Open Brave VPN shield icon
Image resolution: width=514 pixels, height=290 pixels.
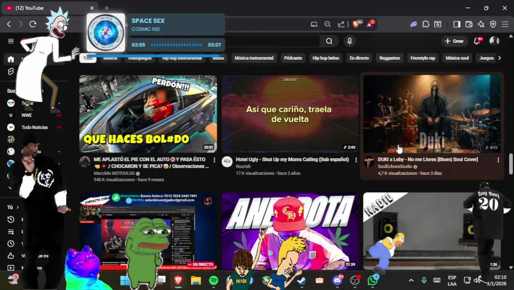(x=493, y=24)
